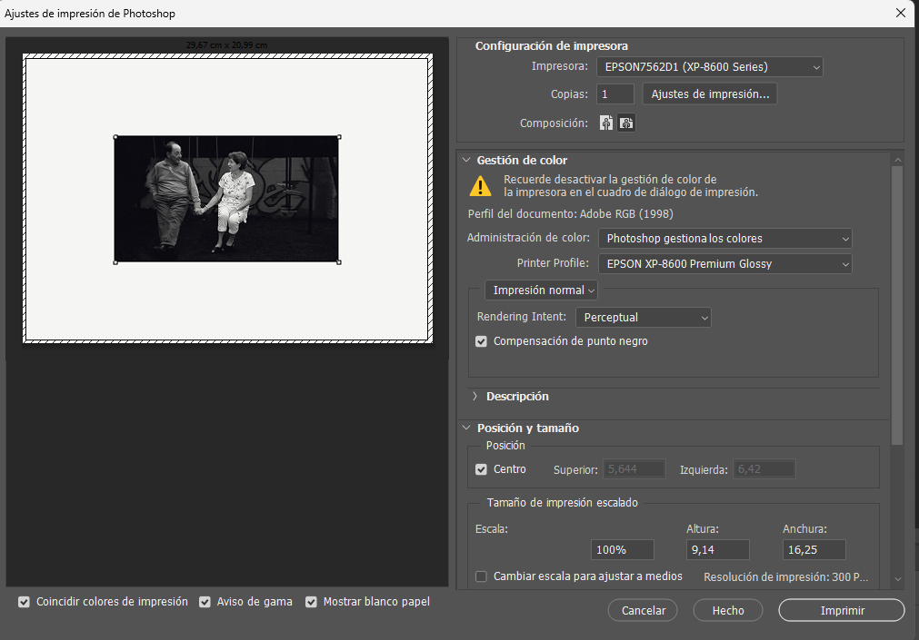Toggle "Coincidir colores de impresión"
Image resolution: width=919 pixels, height=640 pixels.
(x=24, y=601)
